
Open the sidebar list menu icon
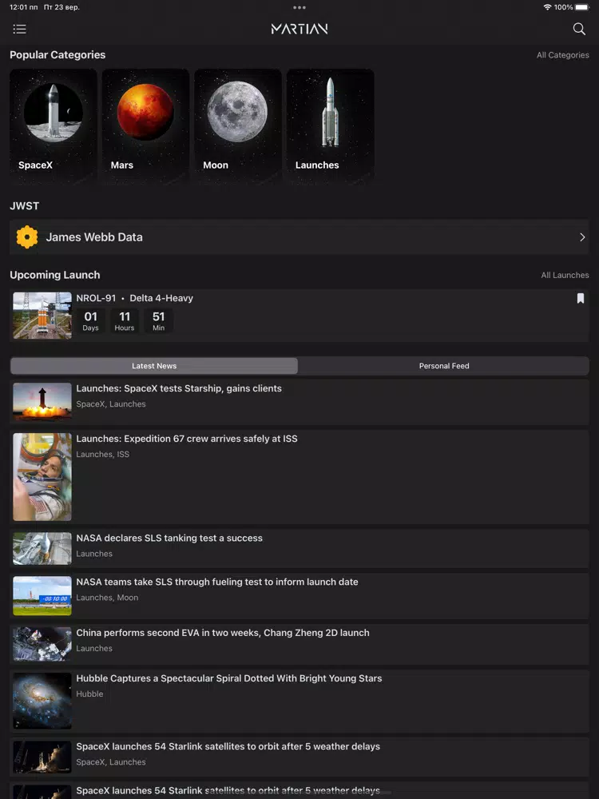point(19,29)
